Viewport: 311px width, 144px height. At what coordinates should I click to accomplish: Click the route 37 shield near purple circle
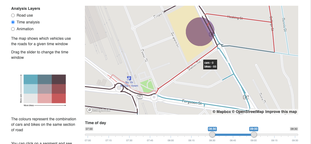click(x=212, y=34)
